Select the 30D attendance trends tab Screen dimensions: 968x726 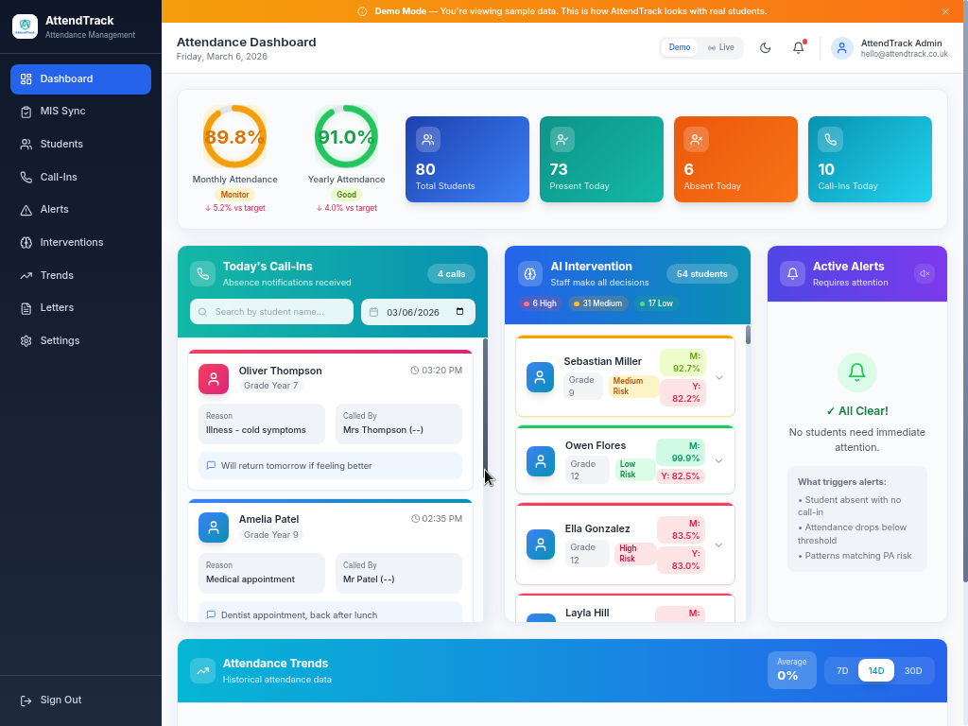point(913,670)
